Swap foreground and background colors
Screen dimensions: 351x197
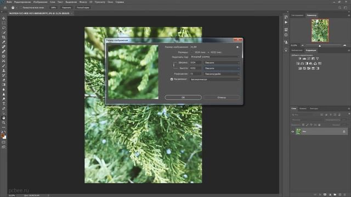point(5,132)
